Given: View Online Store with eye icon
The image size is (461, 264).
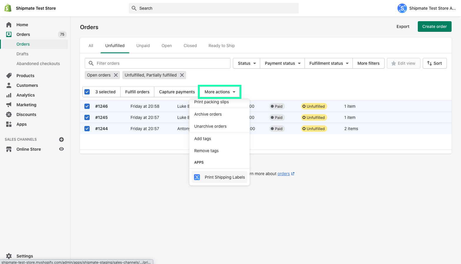Looking at the screenshot, I should [61, 149].
